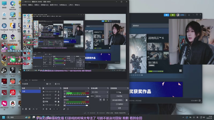The width and height of the screenshot is (214, 120).
Task: Click 开始录制 start recording button
Action: (119, 96)
